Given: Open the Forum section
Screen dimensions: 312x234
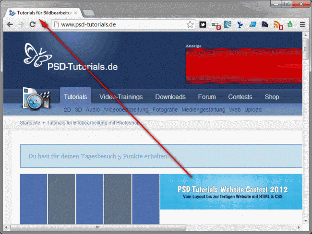Looking at the screenshot, I should click(x=207, y=97).
